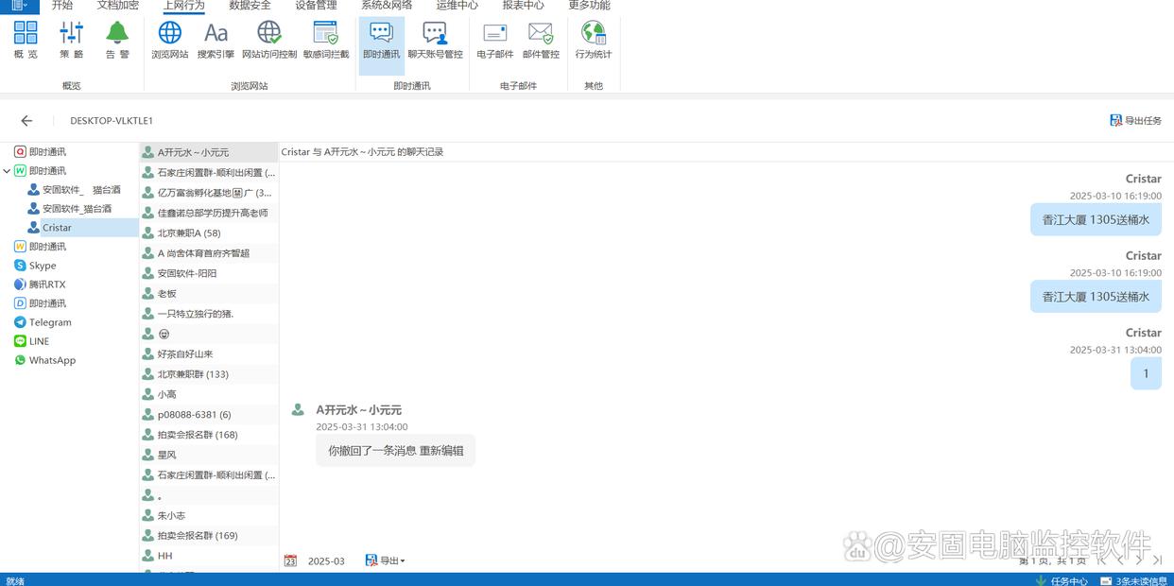Click the 你撤回了一条消息 重新编辑 message bubble
The width and height of the screenshot is (1174, 586).
[396, 451]
